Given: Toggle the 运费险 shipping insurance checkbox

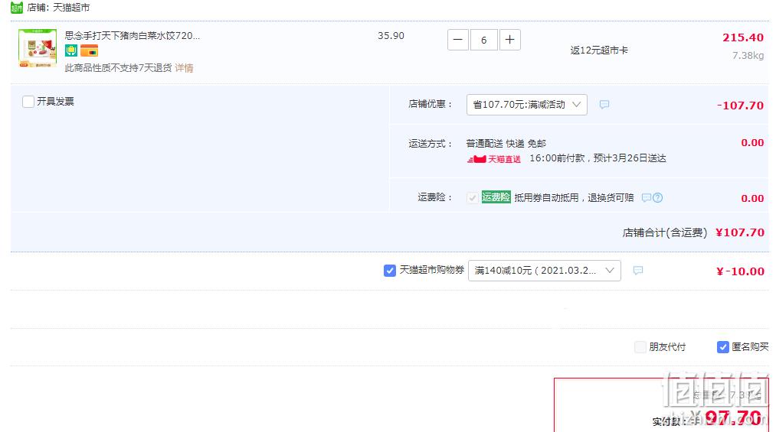Looking at the screenshot, I should pos(472,198).
